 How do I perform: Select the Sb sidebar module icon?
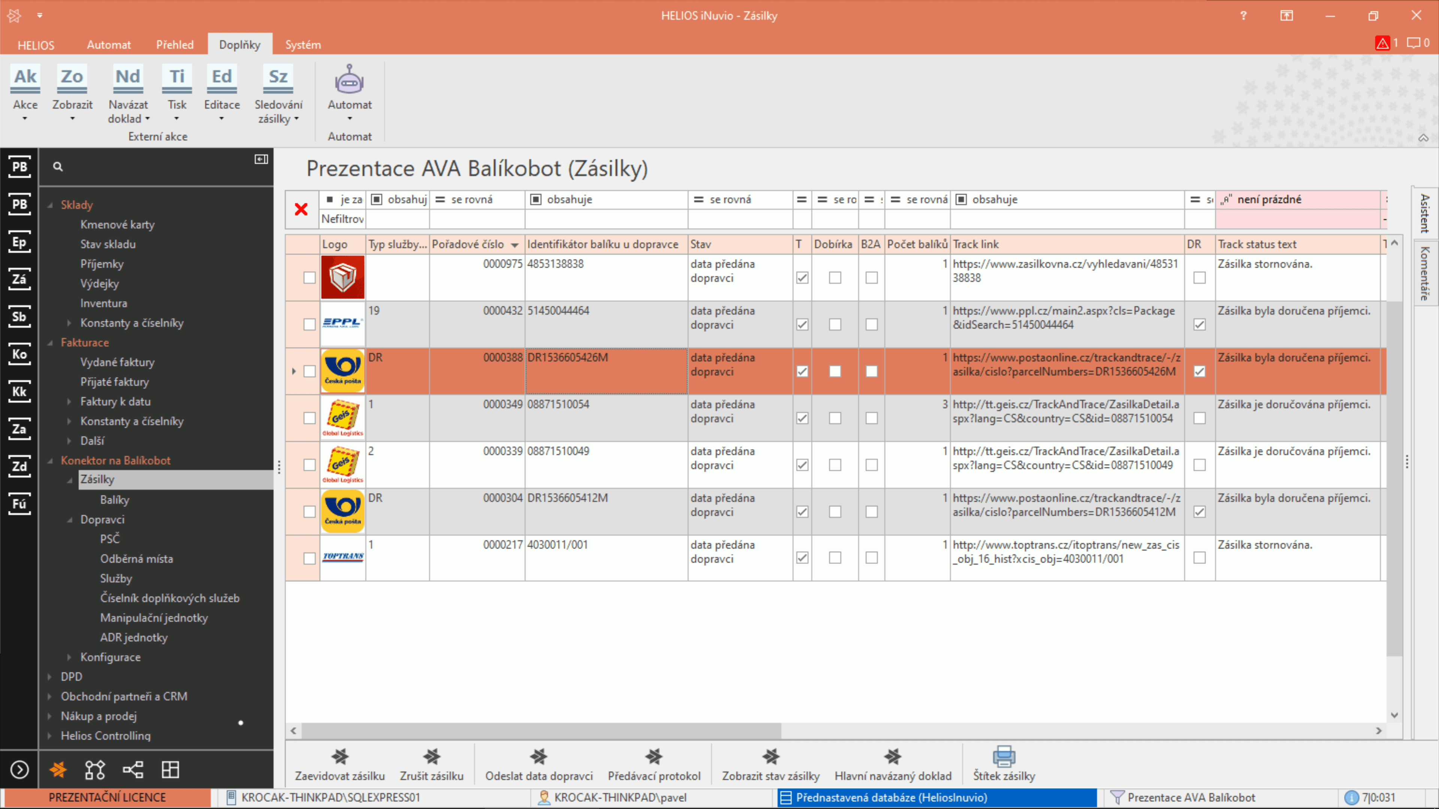[19, 316]
